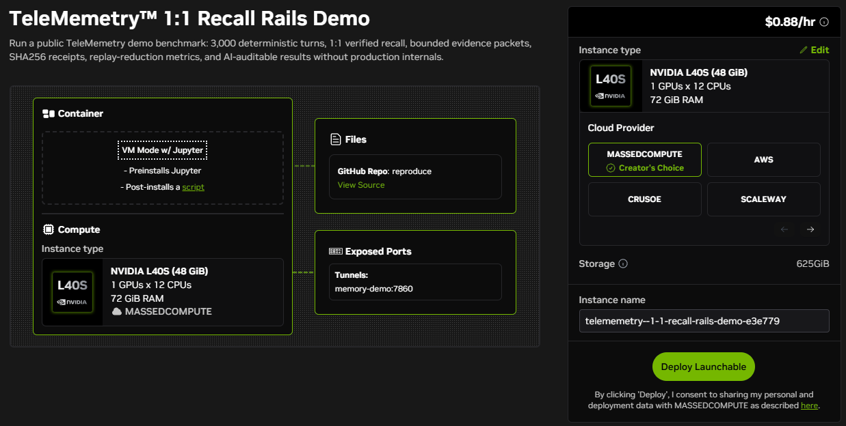Click the Compute chip icon

[x=48, y=229]
